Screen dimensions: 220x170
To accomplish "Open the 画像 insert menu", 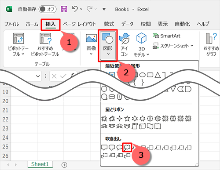I will click(91, 44).
